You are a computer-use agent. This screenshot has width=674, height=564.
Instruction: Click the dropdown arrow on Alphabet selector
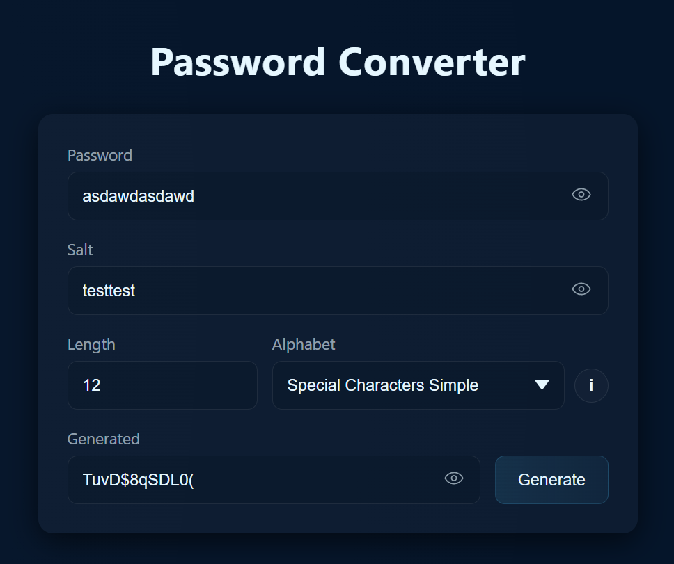tap(542, 385)
